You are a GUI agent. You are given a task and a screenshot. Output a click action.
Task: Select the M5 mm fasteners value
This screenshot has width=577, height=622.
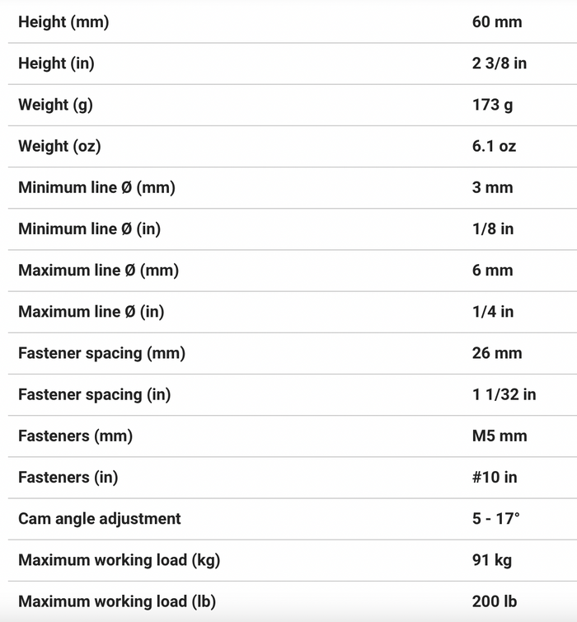(500, 436)
